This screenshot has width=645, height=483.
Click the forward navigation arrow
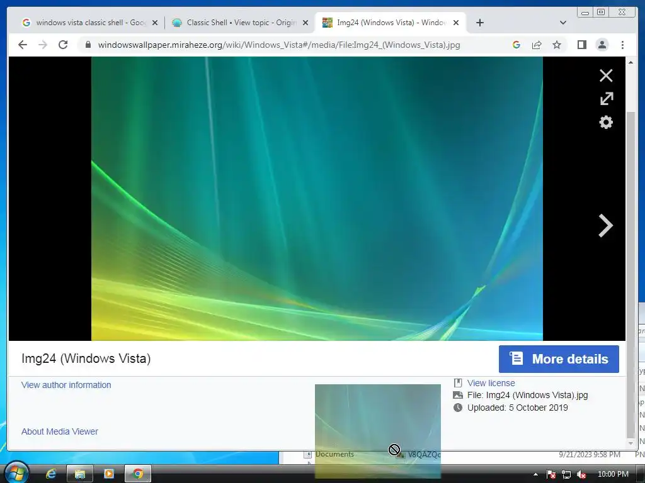pos(43,45)
